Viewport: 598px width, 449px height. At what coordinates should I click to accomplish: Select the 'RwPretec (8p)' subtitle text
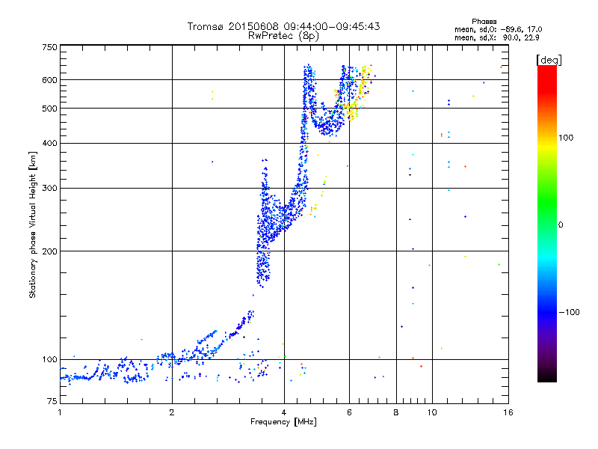click(x=283, y=36)
